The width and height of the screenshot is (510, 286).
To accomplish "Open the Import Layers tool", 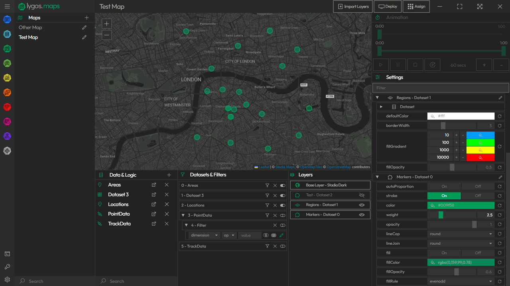I will click(x=353, y=6).
